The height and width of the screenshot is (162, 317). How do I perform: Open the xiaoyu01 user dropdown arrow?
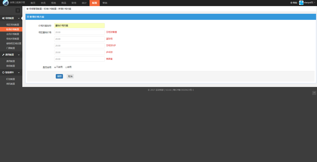[314, 3]
